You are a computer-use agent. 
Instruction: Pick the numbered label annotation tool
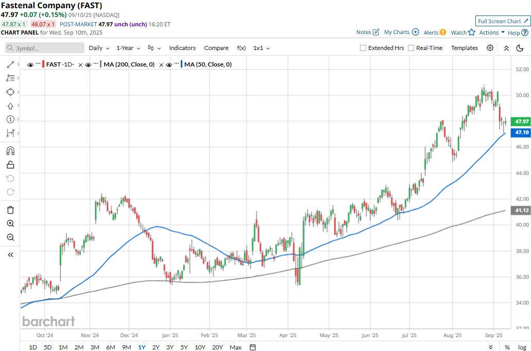pyautogui.click(x=10, y=119)
